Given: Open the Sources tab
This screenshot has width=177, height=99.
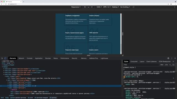Looking at the screenshot, I should click(x=48, y=58).
